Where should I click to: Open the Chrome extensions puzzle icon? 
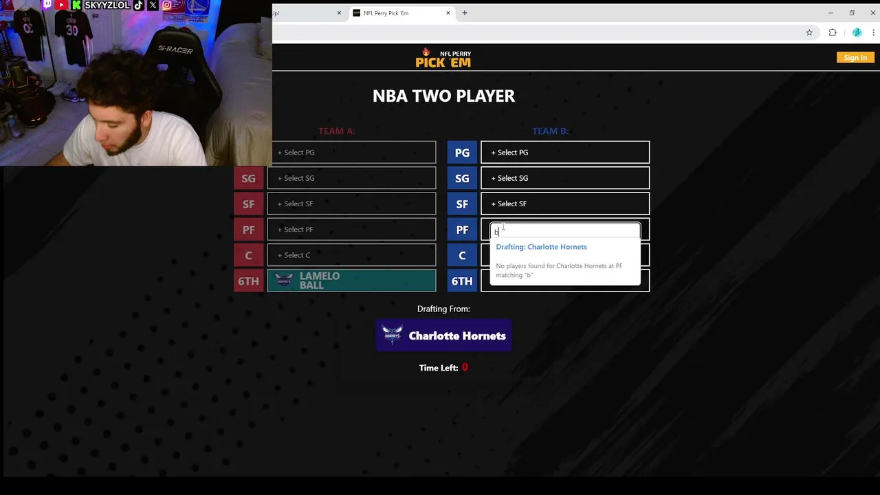(x=833, y=32)
